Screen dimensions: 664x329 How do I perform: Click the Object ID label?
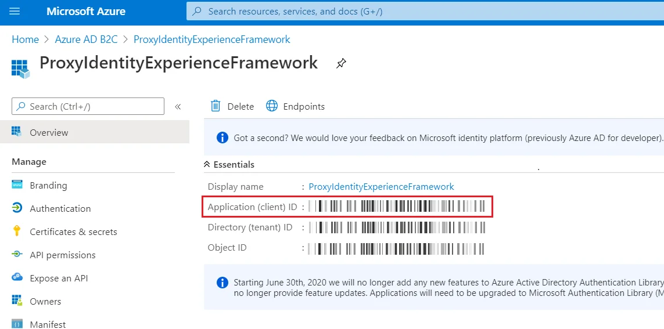click(x=227, y=248)
